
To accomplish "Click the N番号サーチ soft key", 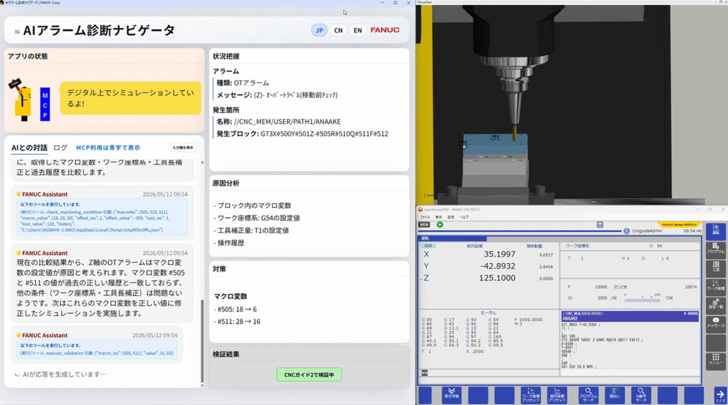I will (x=641, y=395).
